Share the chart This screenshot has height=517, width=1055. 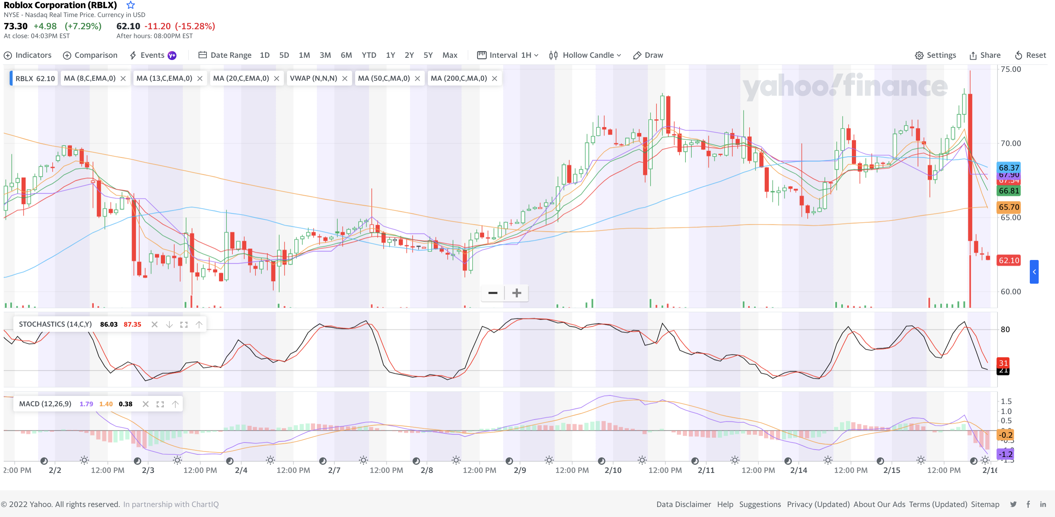point(985,55)
